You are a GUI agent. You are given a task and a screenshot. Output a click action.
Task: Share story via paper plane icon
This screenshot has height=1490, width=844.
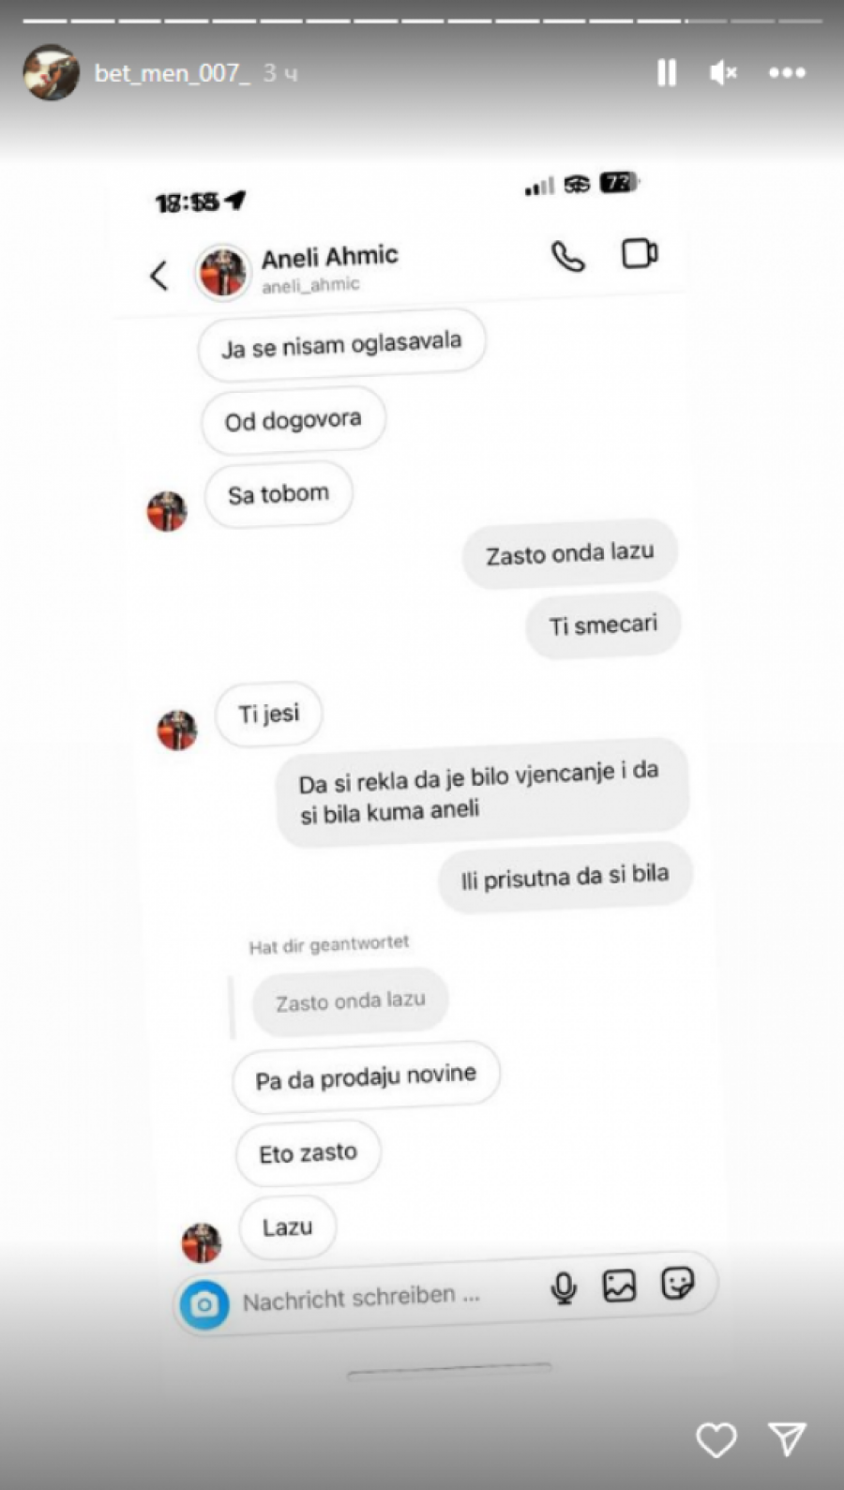pyautogui.click(x=787, y=1438)
